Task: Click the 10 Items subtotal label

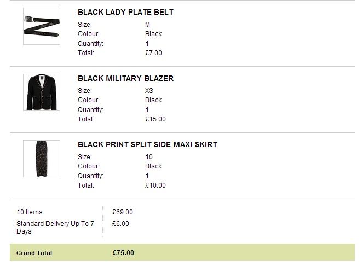Action: [x=30, y=212]
